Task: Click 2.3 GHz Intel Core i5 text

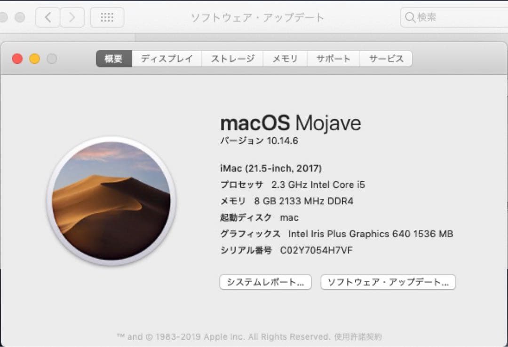Action: (318, 185)
